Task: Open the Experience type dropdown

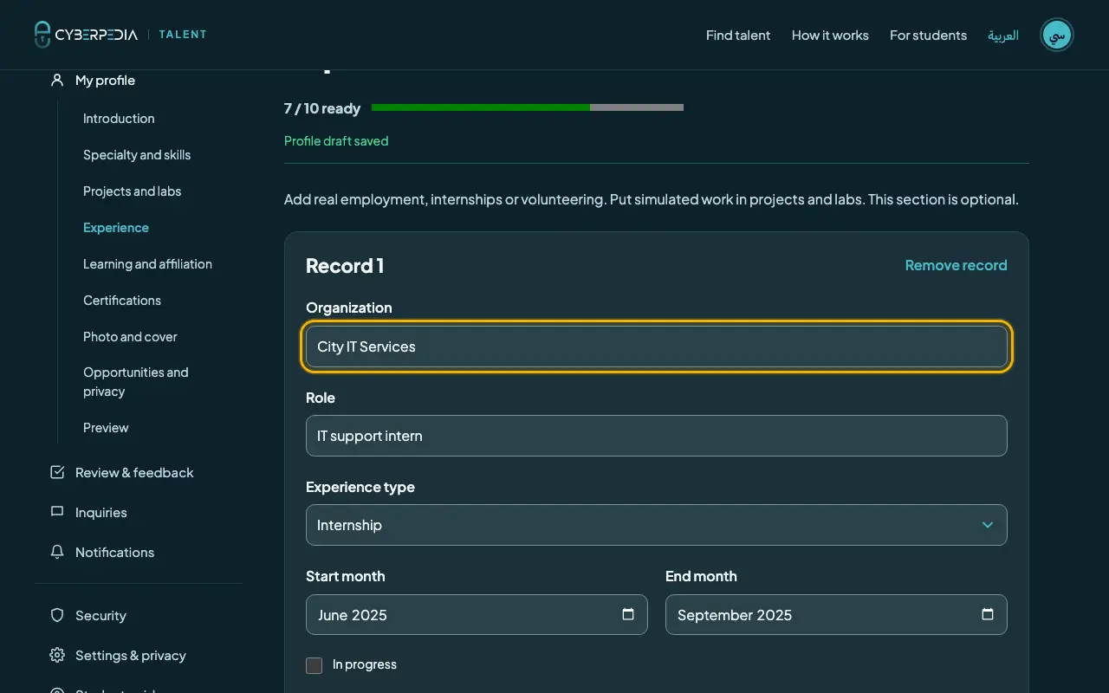Action: 657,525
